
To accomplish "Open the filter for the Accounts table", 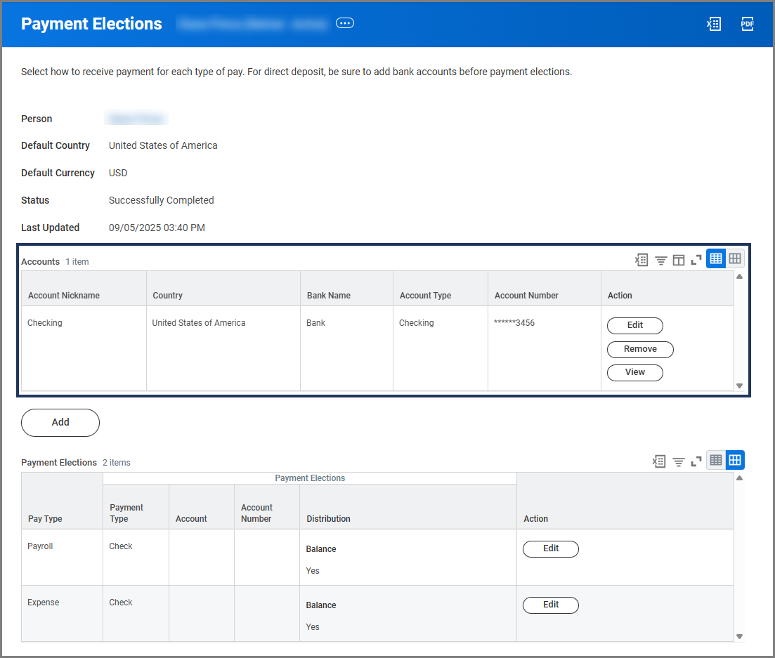I will [x=661, y=260].
